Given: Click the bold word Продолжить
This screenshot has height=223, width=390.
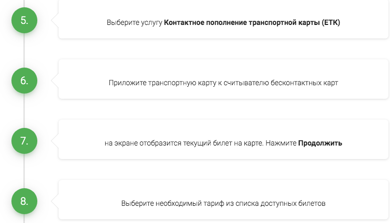Looking at the screenshot, I should (x=320, y=142).
